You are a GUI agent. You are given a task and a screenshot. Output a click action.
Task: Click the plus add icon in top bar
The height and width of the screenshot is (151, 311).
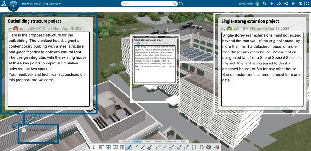[x=272, y=4]
